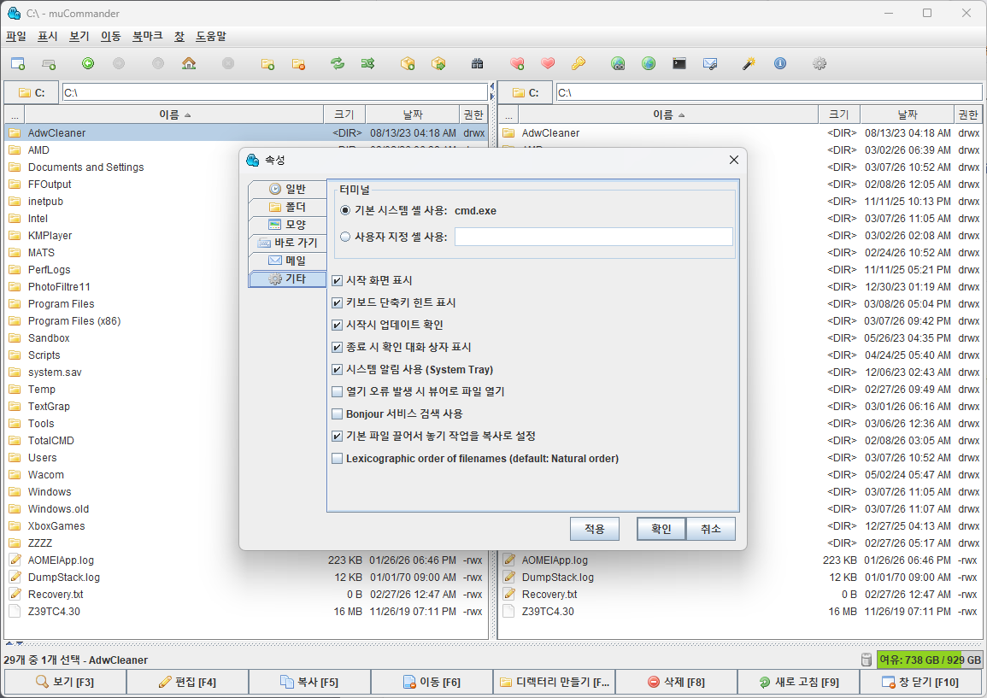Click the Home folder toolbar icon

pyautogui.click(x=189, y=63)
